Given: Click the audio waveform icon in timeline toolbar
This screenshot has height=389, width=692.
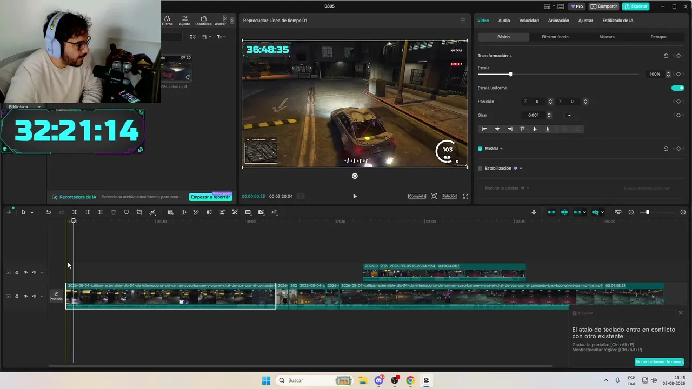Looking at the screenshot, I should [x=274, y=212].
